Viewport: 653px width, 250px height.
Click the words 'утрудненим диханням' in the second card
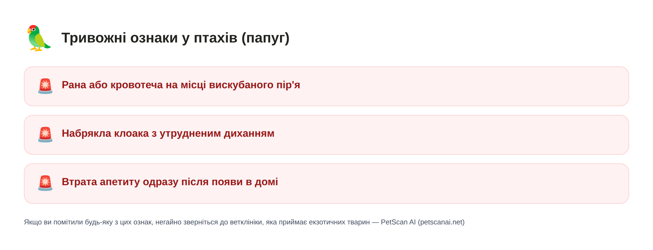point(217,133)
